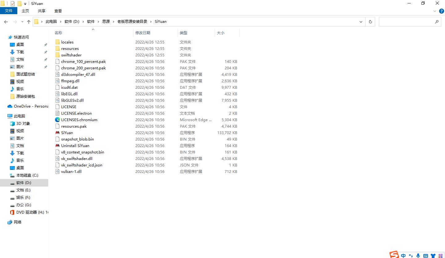Open the chevron before 此电脑 in address bar
The image size is (445, 258).
tap(42, 22)
